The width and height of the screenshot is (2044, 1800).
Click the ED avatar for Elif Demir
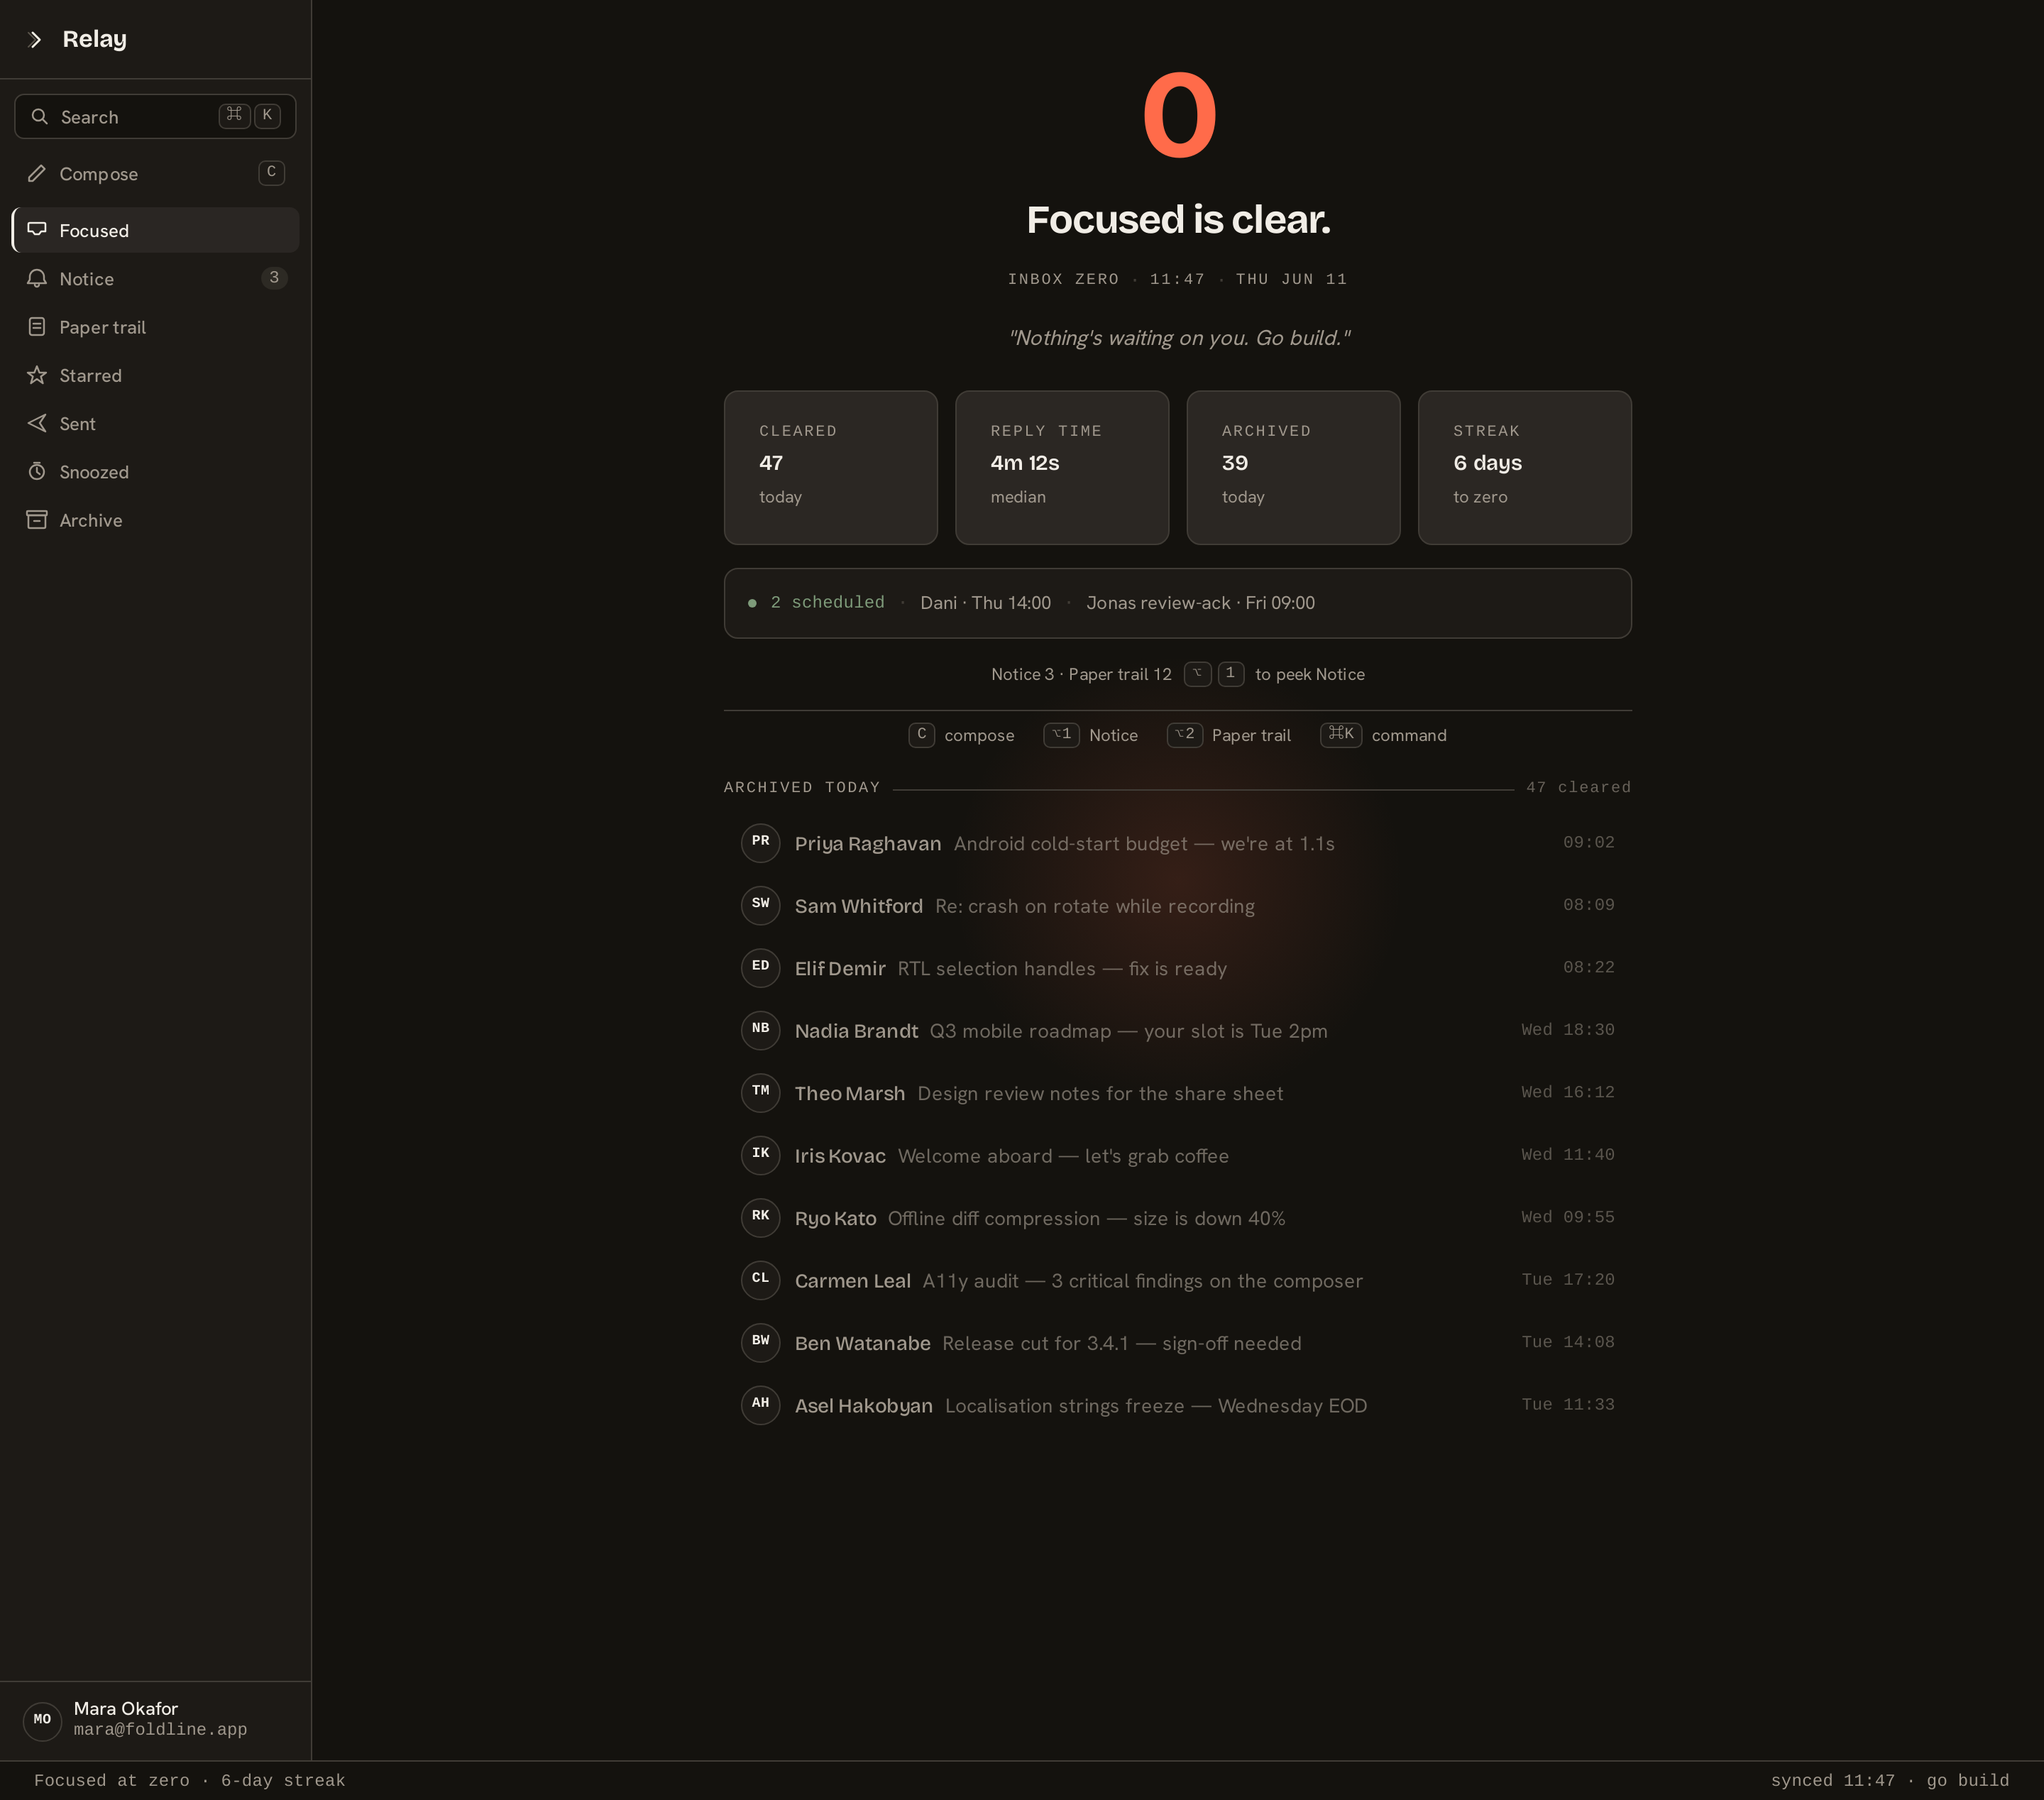(760, 967)
